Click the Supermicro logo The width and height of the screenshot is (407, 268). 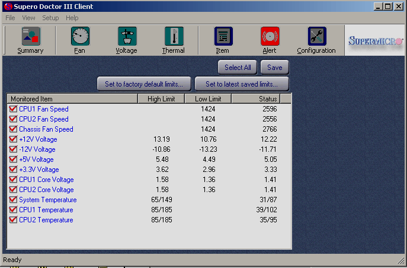point(374,41)
